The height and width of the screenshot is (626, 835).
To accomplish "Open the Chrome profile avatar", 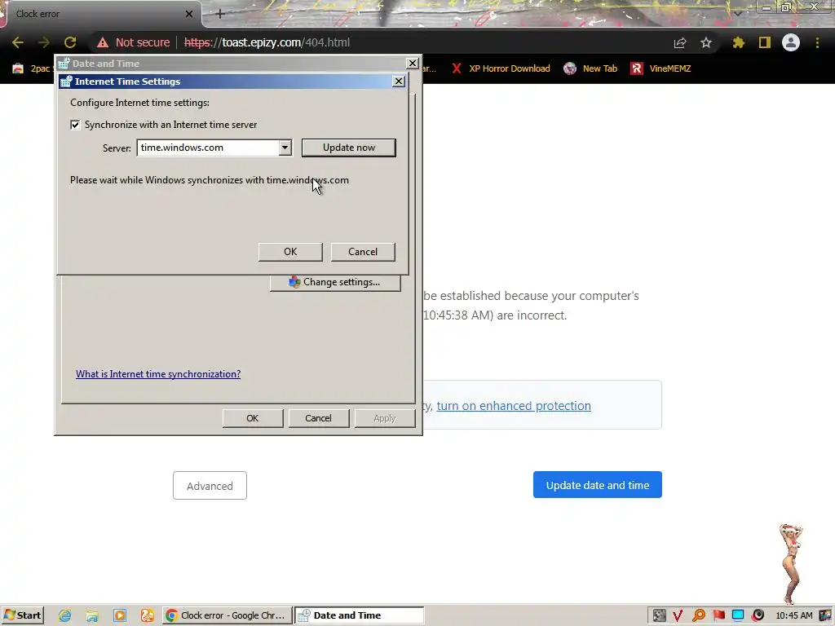I will [x=791, y=42].
